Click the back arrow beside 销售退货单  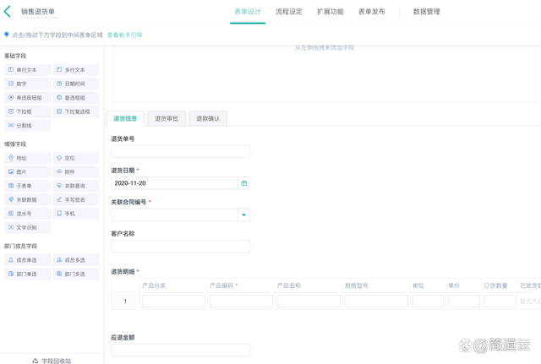pyautogui.click(x=8, y=12)
